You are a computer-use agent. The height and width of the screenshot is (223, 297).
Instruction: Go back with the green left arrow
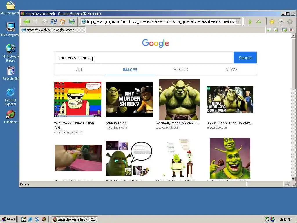27,21
